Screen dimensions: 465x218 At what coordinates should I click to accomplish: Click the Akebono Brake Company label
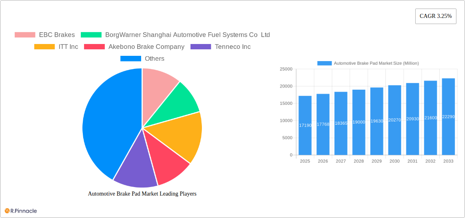click(x=146, y=47)
